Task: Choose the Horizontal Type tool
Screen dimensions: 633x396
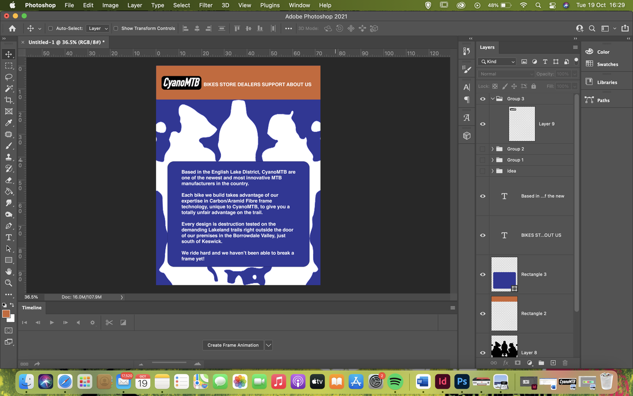Action: tap(9, 237)
